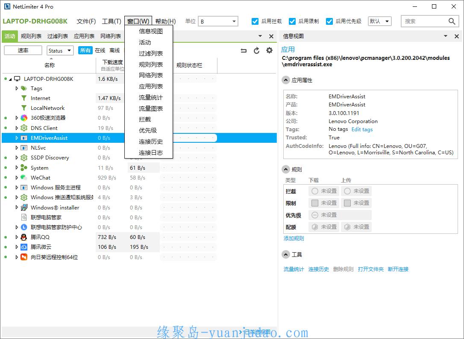Click the 腾讯QQ penguin icon
Screen dimensions: 464x339
pos(24,237)
